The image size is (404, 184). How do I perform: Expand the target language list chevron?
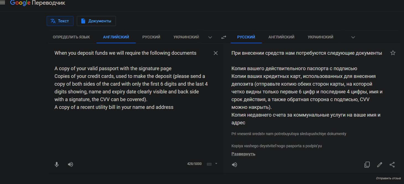pos(353,37)
